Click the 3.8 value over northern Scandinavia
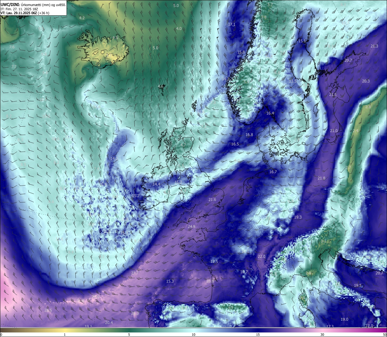The height and width of the screenshot is (337, 387). click(264, 17)
